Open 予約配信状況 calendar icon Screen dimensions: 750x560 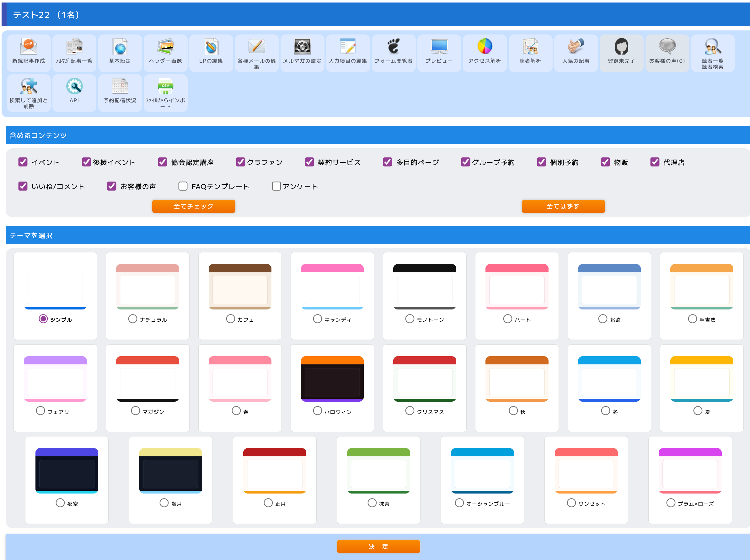coord(120,87)
